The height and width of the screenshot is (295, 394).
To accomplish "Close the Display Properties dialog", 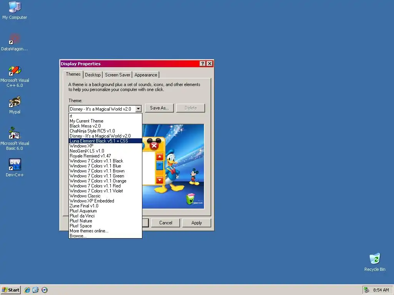I will coord(210,64).
